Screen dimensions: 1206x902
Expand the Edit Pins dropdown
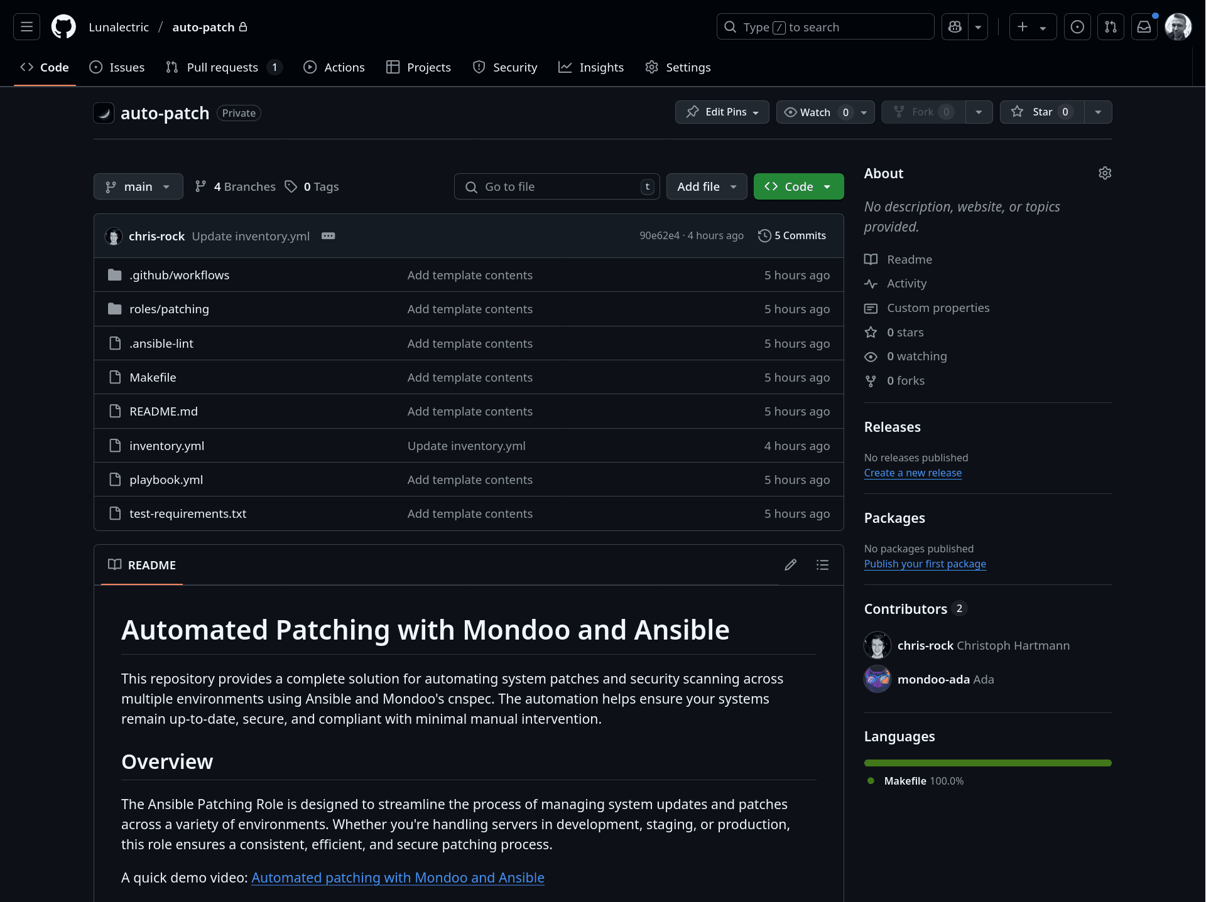tap(722, 112)
